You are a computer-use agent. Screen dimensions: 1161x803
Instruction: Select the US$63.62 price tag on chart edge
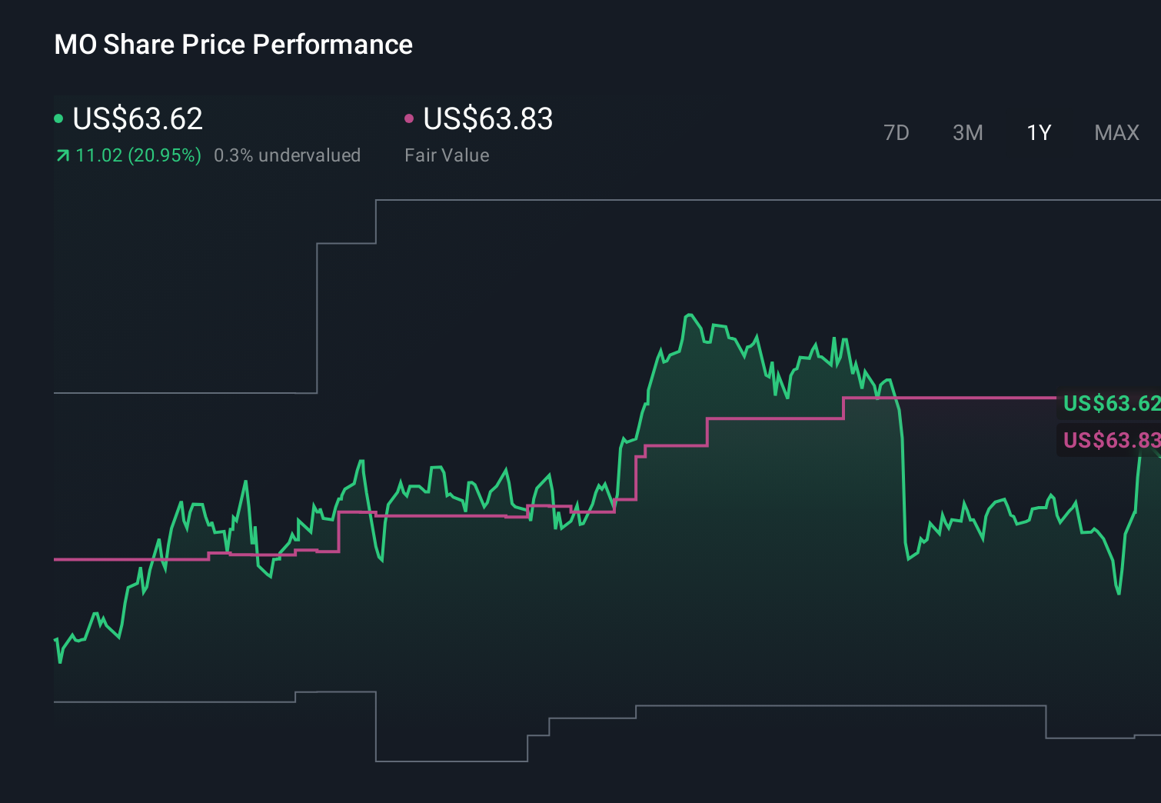coord(1110,403)
